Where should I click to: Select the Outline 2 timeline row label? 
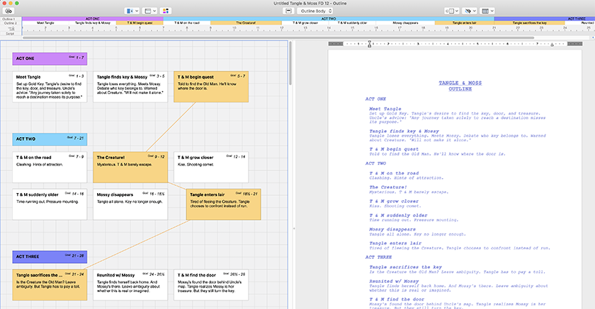(x=11, y=23)
